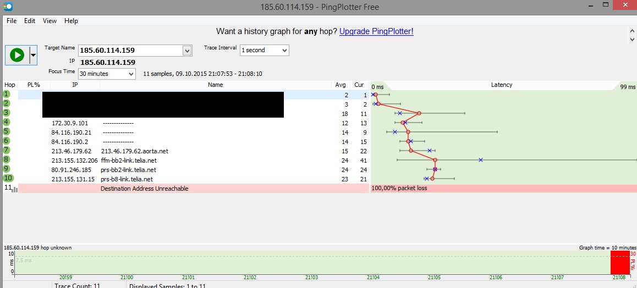Click the 21!04 mark on the timeline

[373, 278]
